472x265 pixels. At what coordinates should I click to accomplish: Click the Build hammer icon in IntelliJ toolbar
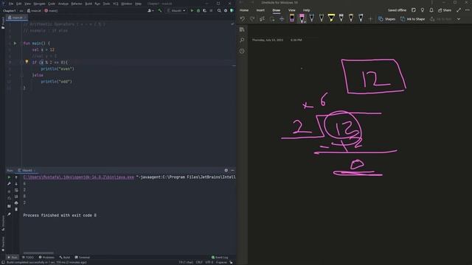click(x=160, y=10)
